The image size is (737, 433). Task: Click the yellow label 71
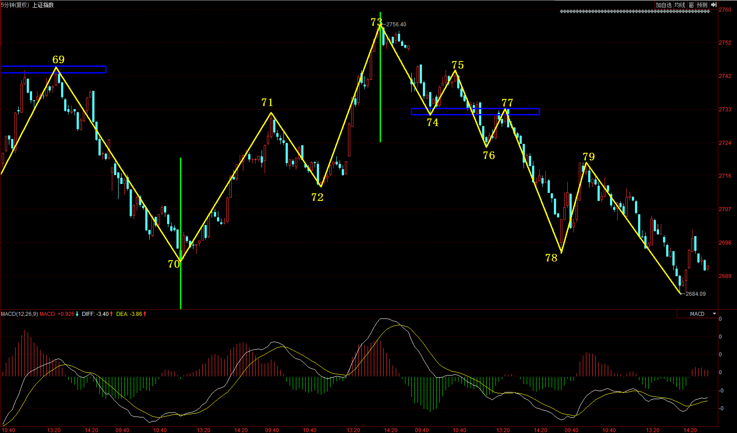(267, 102)
